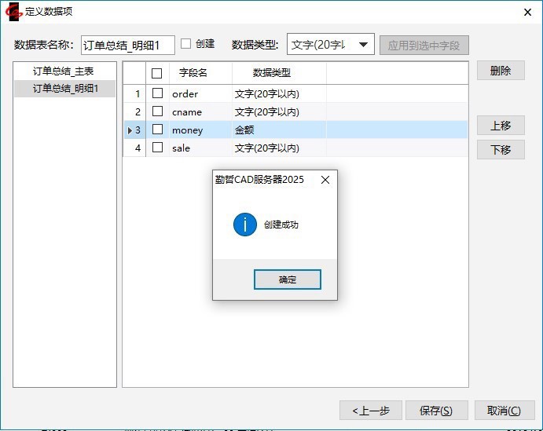This screenshot has height=431, width=543.
Task: Toggle the 创建 checkbox
Action: click(x=186, y=44)
